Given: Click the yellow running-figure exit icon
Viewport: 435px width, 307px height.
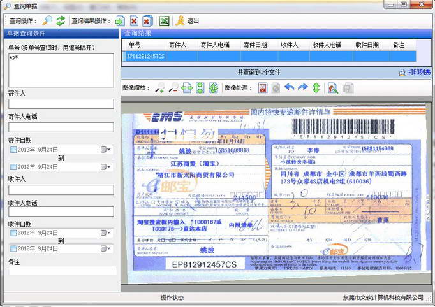Looking at the screenshot, I should click(x=180, y=21).
